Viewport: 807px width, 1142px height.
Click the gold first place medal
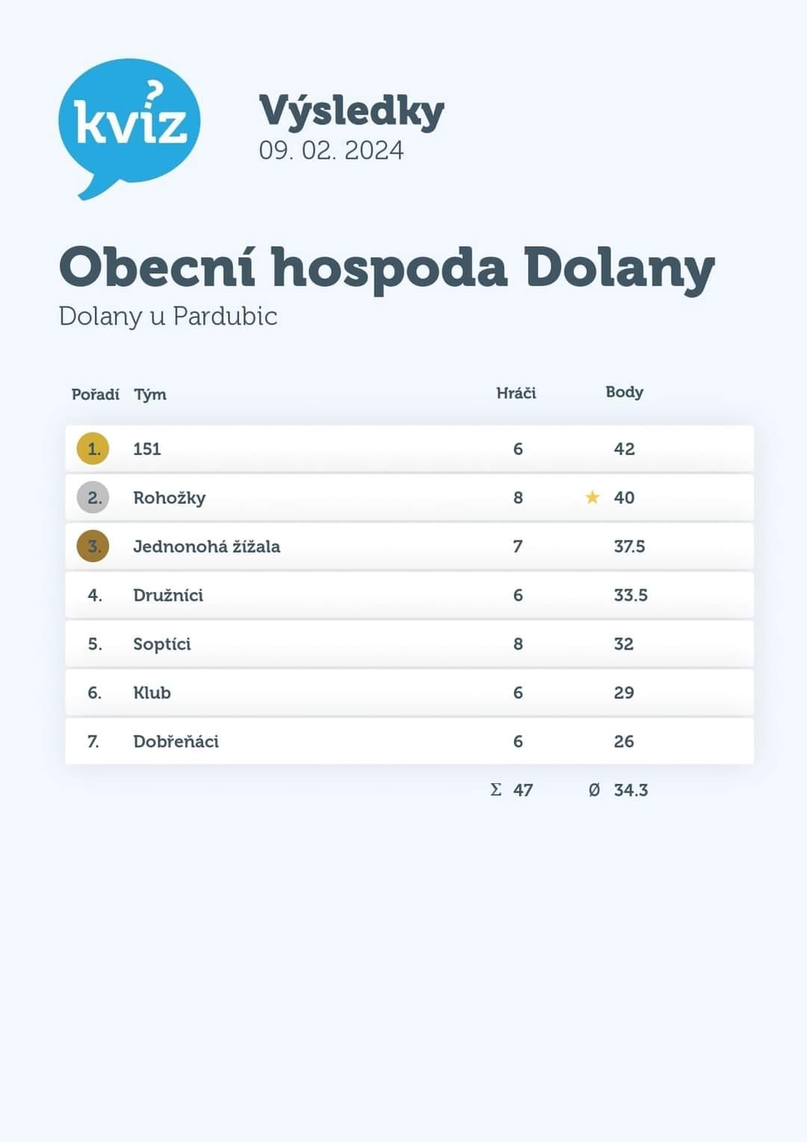click(x=93, y=448)
